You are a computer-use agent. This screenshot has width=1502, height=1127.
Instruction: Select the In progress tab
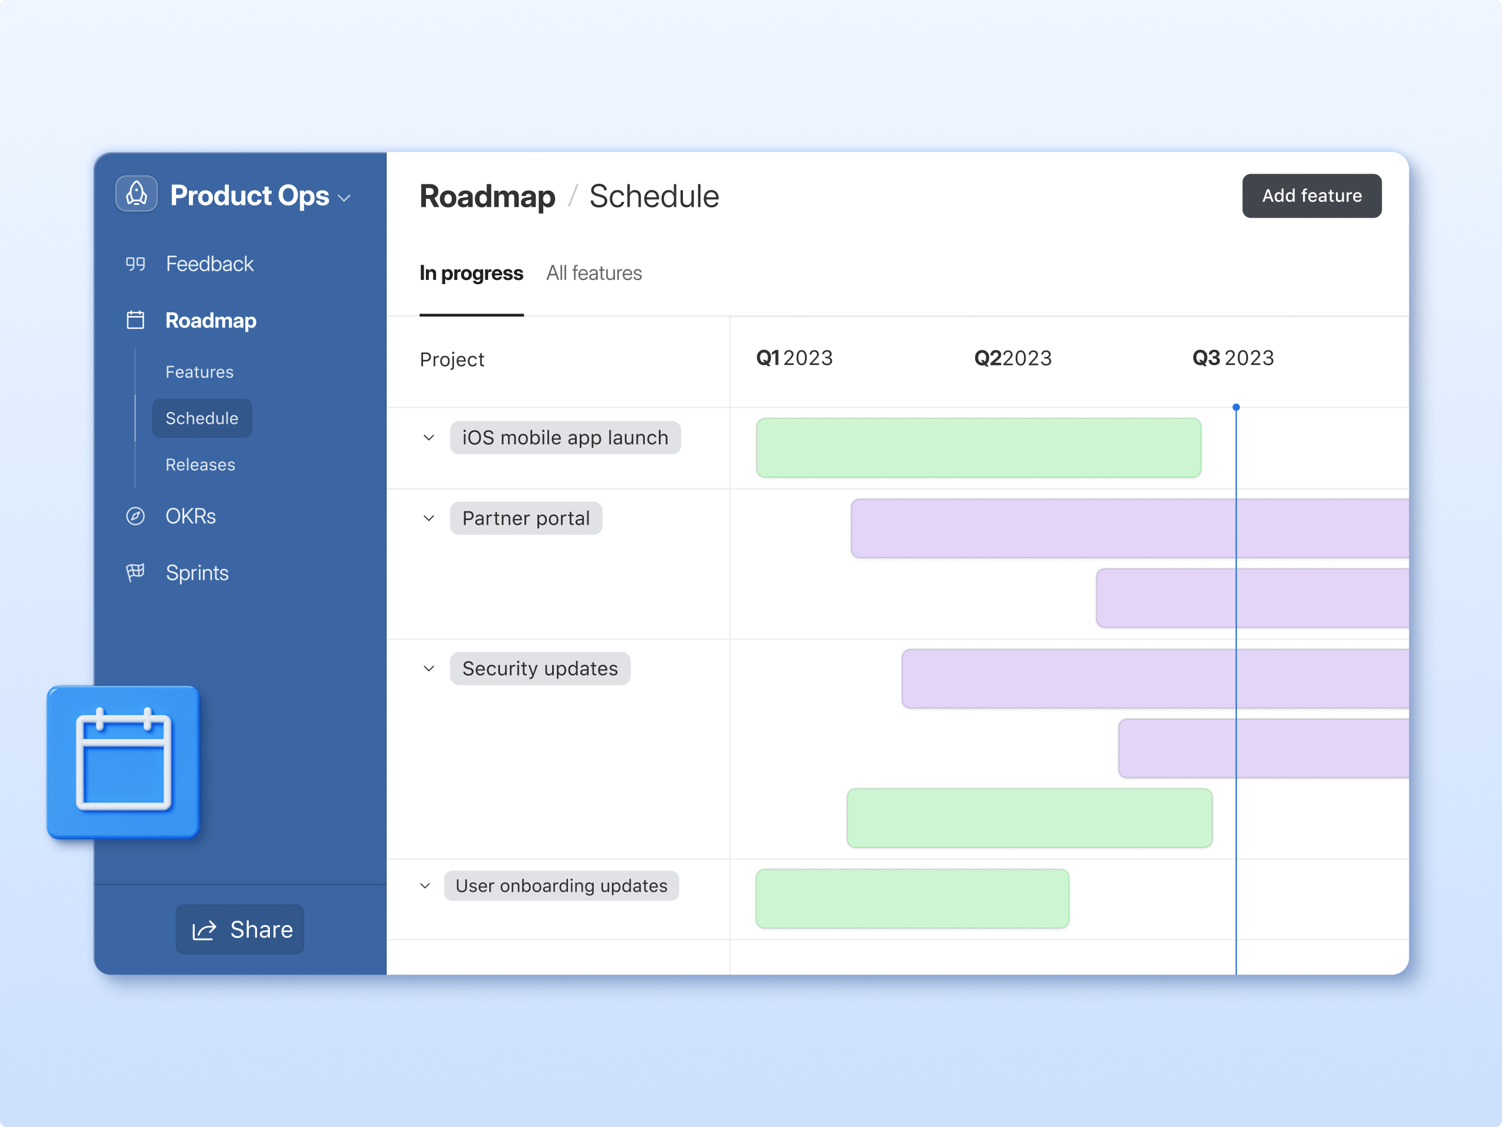coord(471,273)
